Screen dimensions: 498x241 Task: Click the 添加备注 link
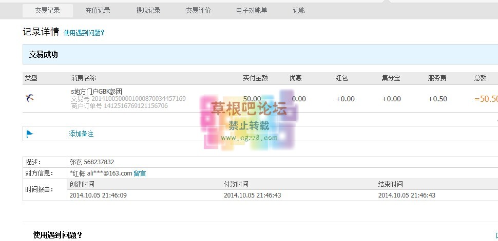[x=81, y=134]
